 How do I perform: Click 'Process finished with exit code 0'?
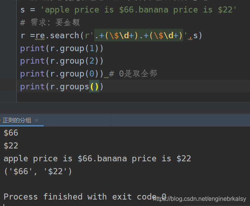click(85, 197)
